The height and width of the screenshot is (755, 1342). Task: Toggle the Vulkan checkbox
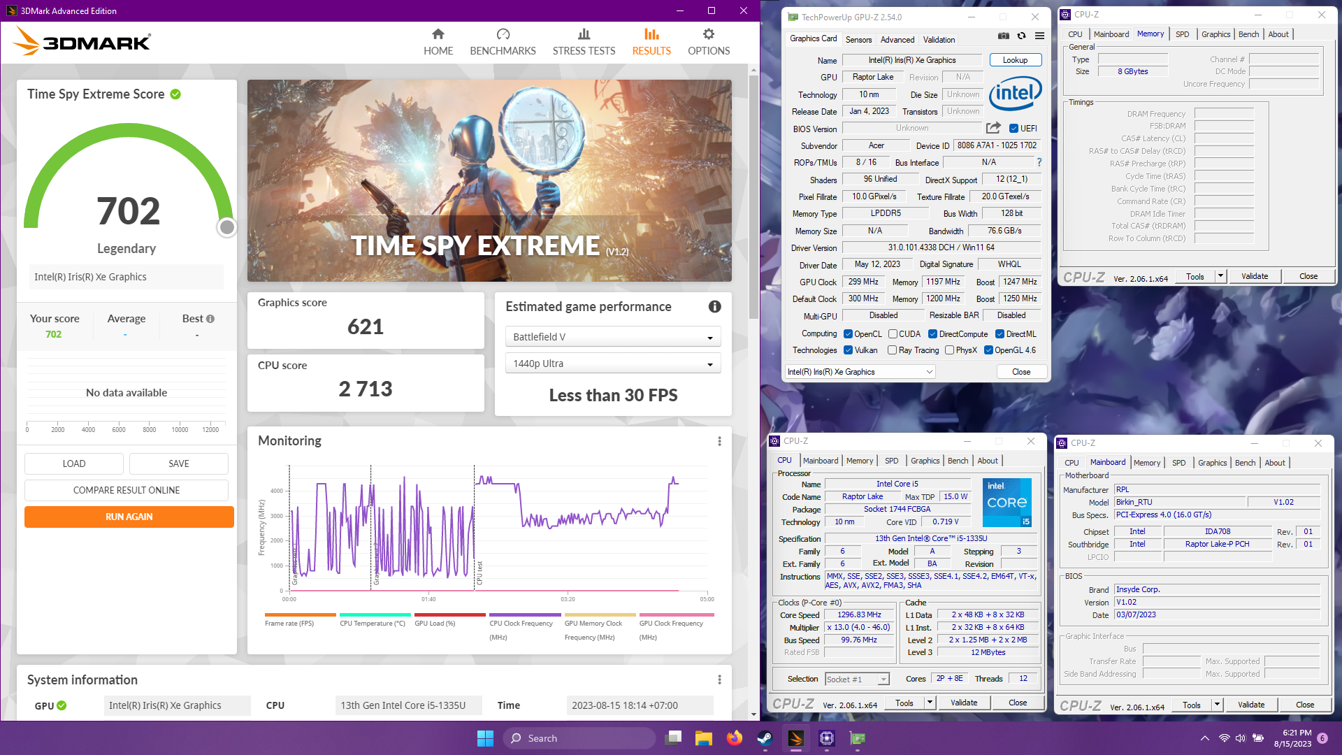(x=848, y=350)
